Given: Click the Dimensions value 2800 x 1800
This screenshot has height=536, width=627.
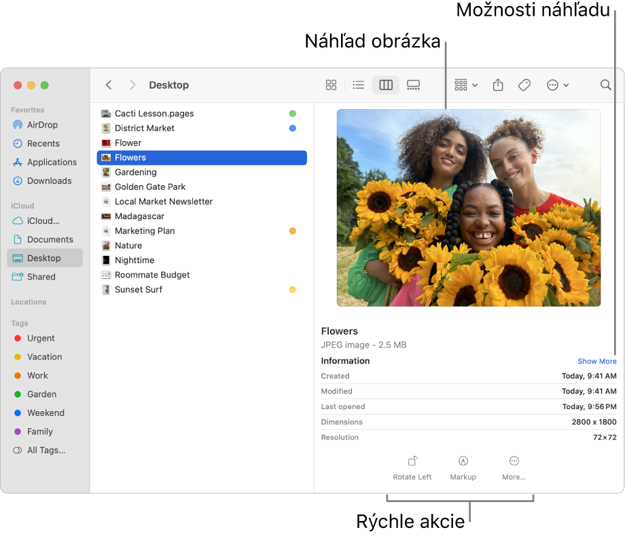Looking at the screenshot, I should click(594, 422).
